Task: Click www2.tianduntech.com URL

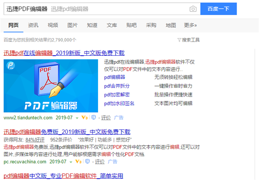Action: (x=28, y=117)
